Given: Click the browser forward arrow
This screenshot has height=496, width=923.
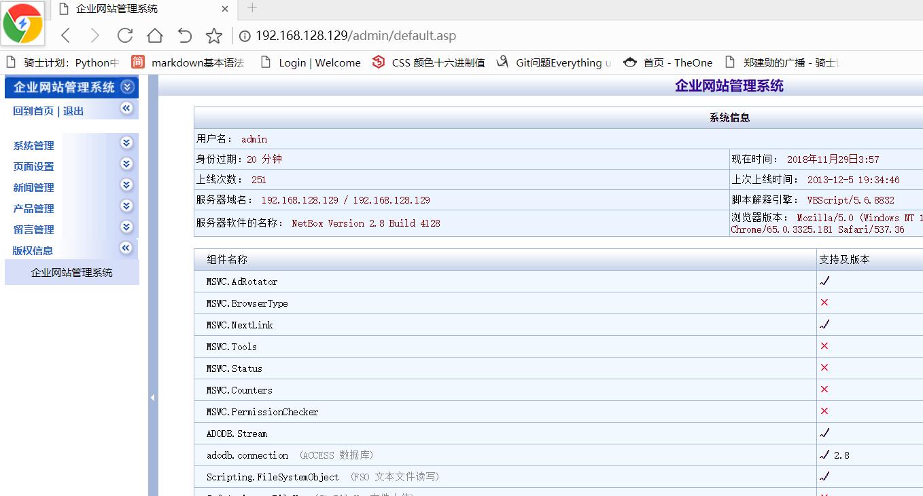Looking at the screenshot, I should (x=95, y=35).
